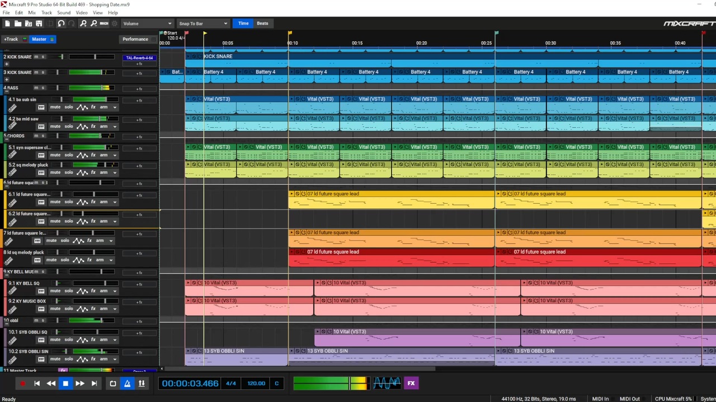Screen dimensions: 716x402
Task: Toggle the metronome button
Action: point(127,384)
